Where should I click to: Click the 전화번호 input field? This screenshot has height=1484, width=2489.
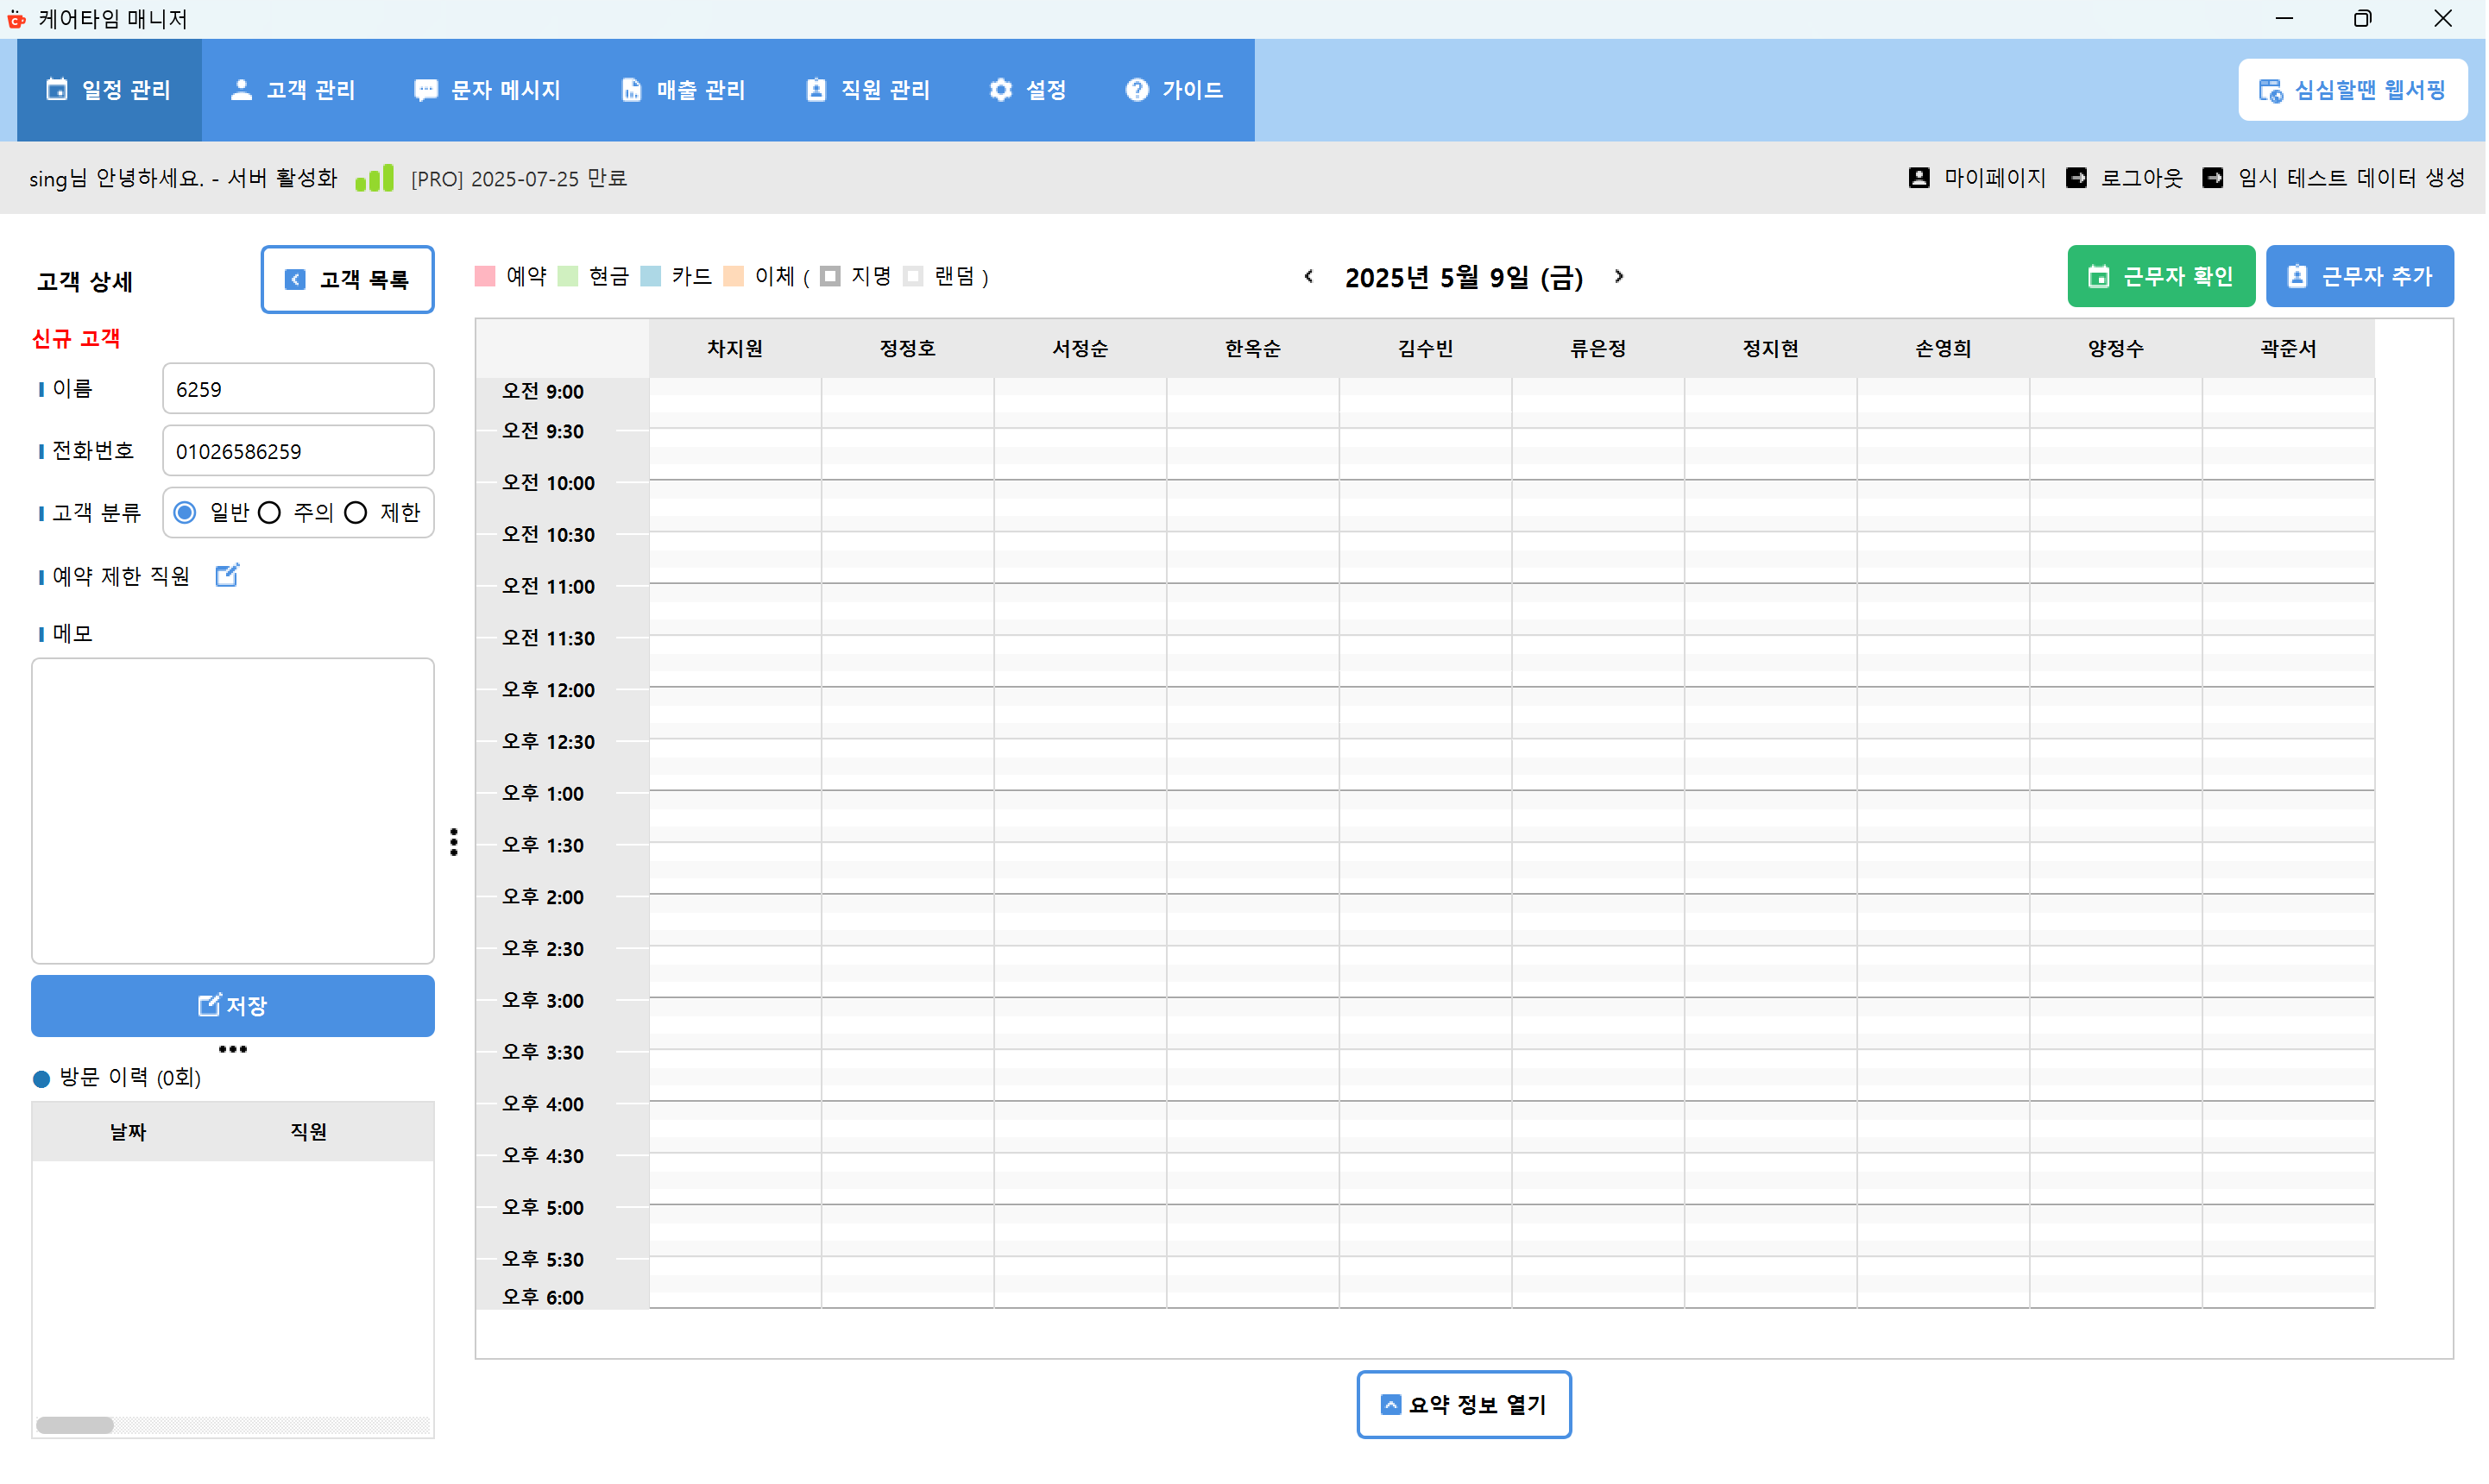click(298, 452)
